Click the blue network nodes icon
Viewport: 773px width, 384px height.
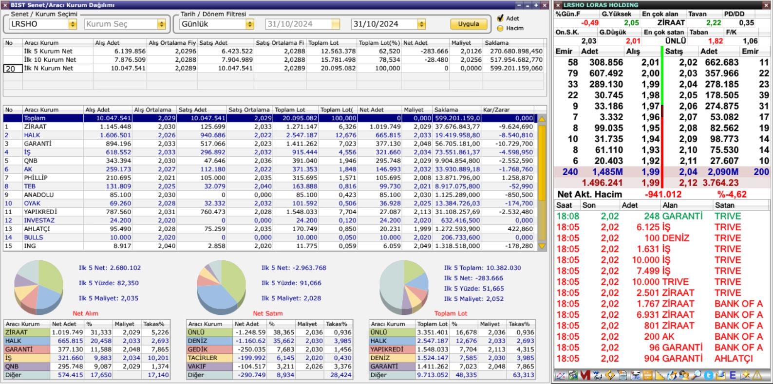[598, 375]
